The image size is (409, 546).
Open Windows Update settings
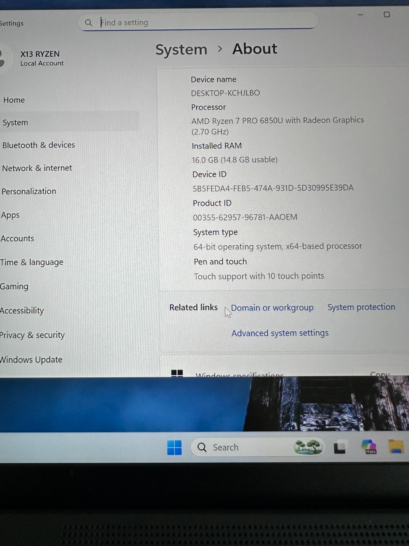[x=31, y=360]
